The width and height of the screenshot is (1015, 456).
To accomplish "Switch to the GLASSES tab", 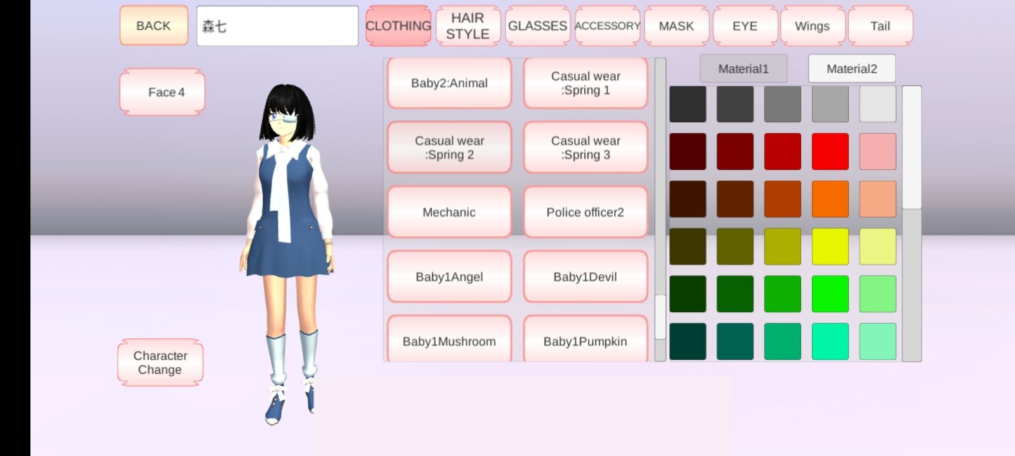I will click(537, 26).
